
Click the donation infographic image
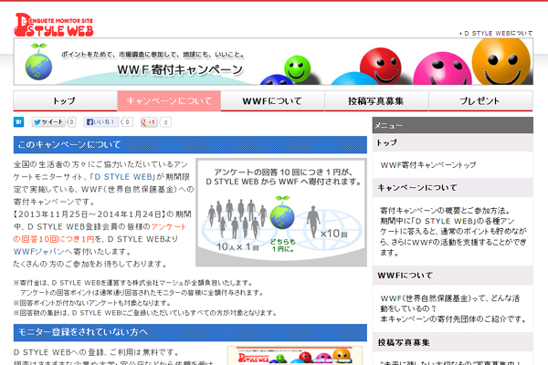281,213
